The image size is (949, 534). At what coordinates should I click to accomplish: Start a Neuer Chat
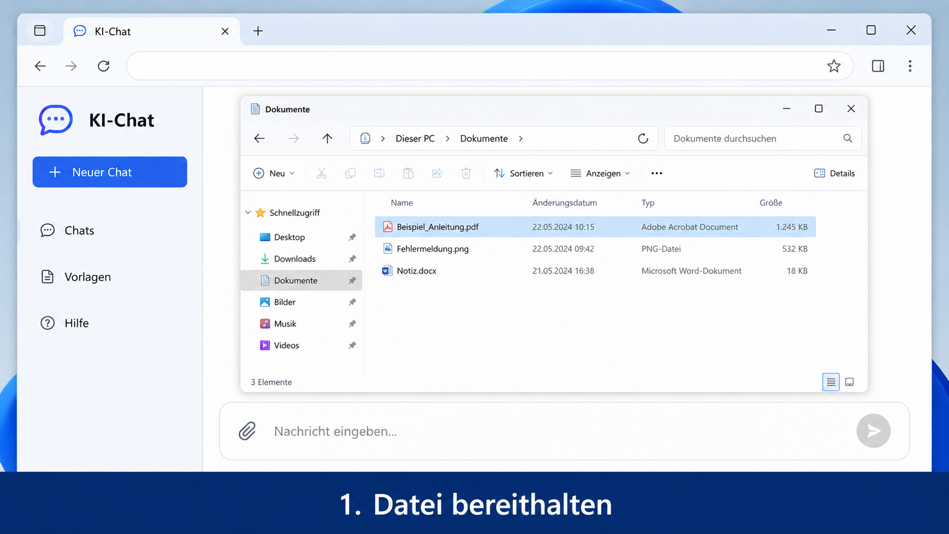click(x=110, y=172)
